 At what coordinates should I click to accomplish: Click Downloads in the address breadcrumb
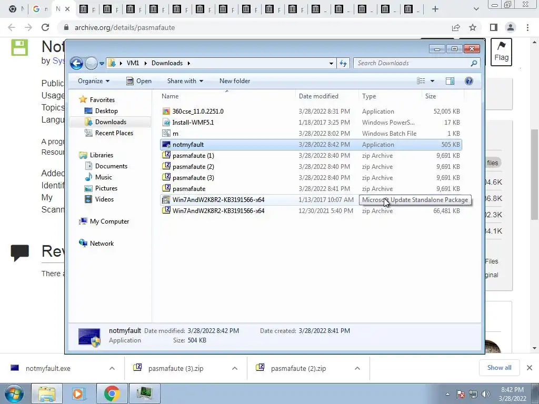pyautogui.click(x=167, y=63)
